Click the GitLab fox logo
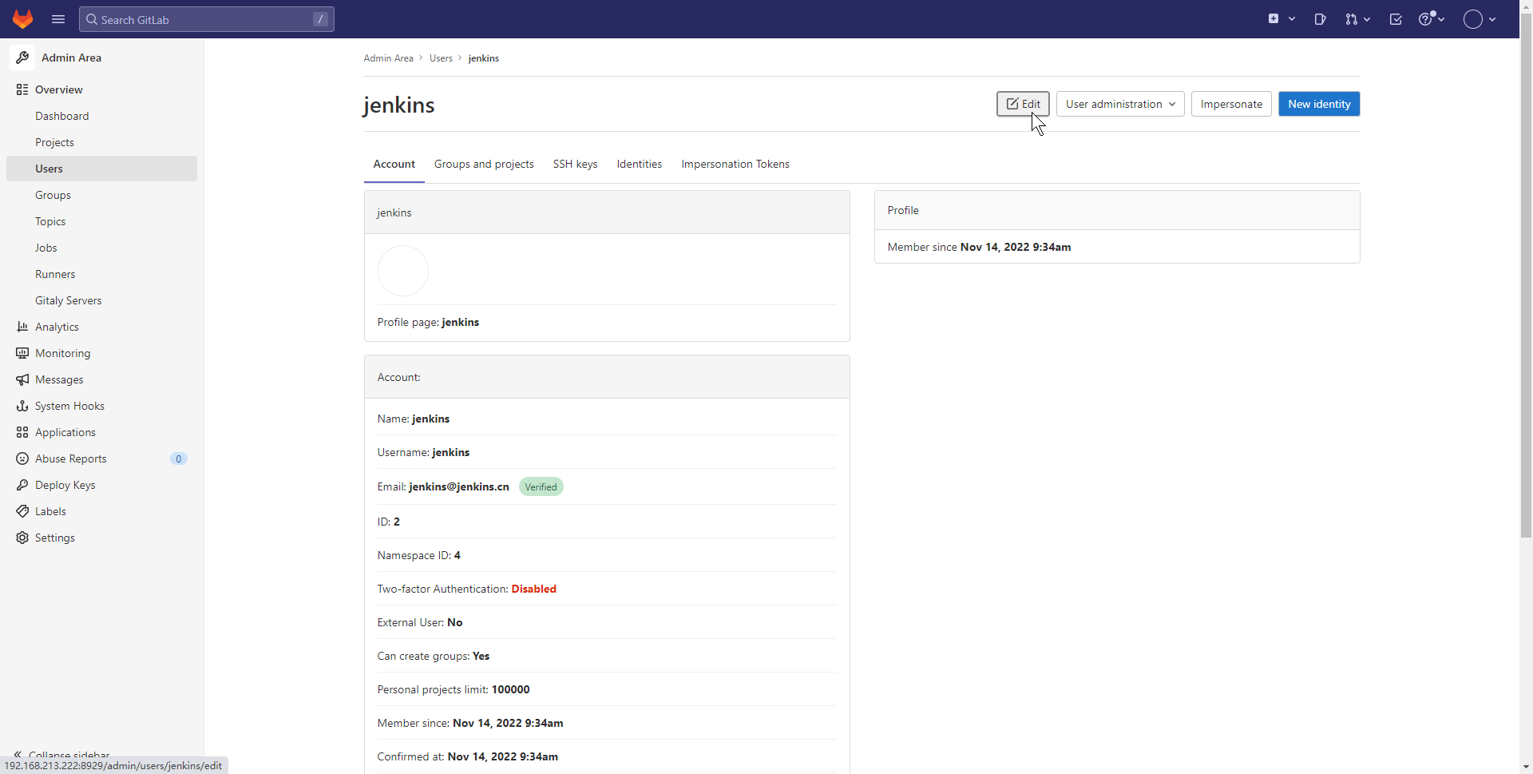This screenshot has width=1533, height=774. pyautogui.click(x=22, y=19)
